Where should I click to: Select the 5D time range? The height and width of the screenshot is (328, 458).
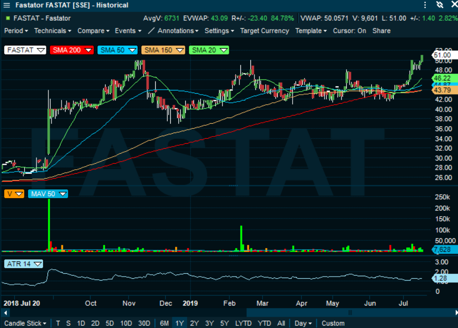point(109,323)
